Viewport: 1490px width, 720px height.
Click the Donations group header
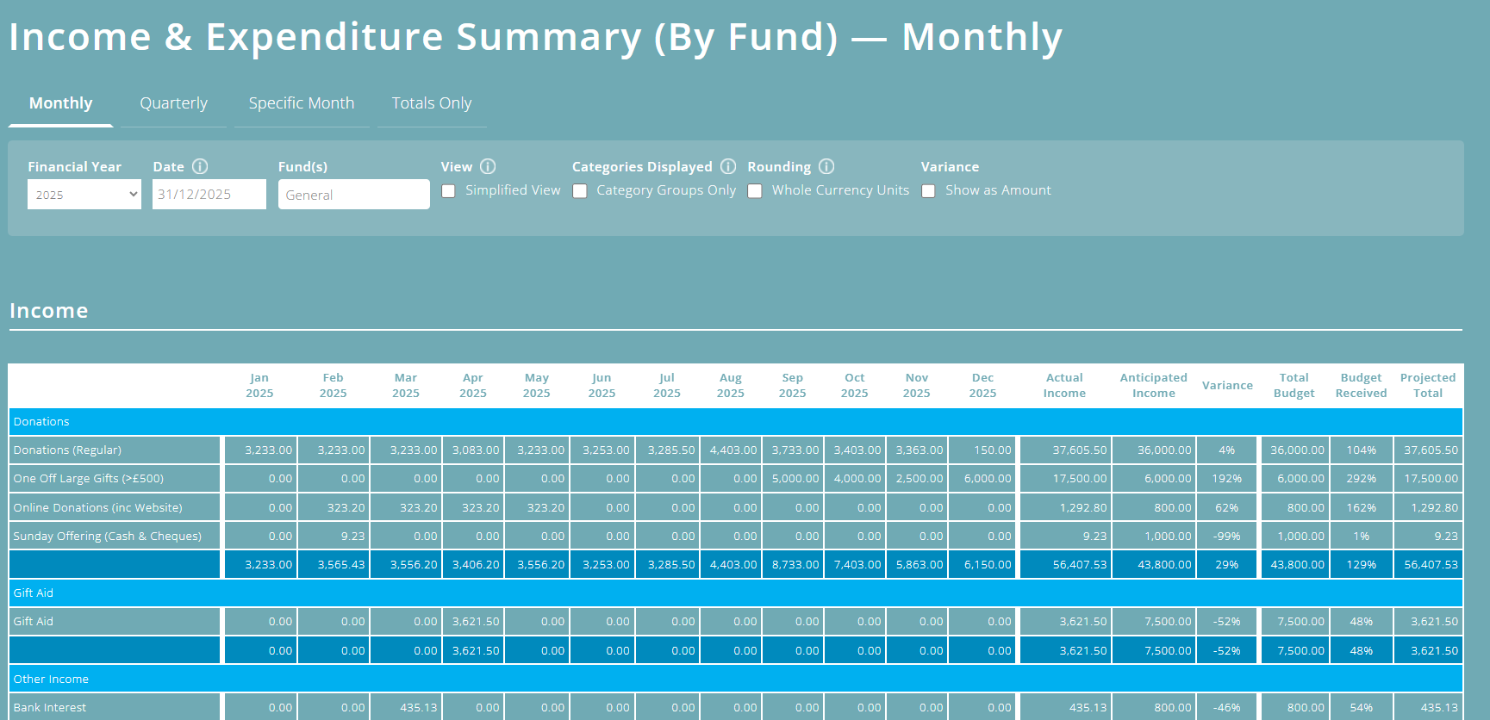(x=735, y=422)
